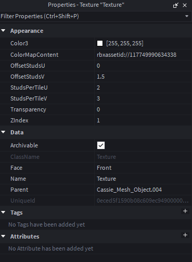The image size is (192, 262).
Task: Add a new attribute with plus icon
Action: point(185,235)
